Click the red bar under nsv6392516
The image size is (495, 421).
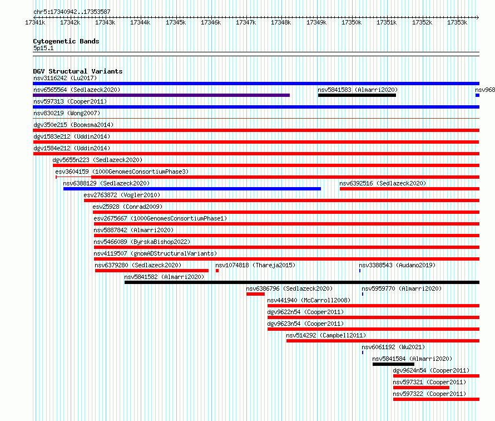tap(409, 189)
